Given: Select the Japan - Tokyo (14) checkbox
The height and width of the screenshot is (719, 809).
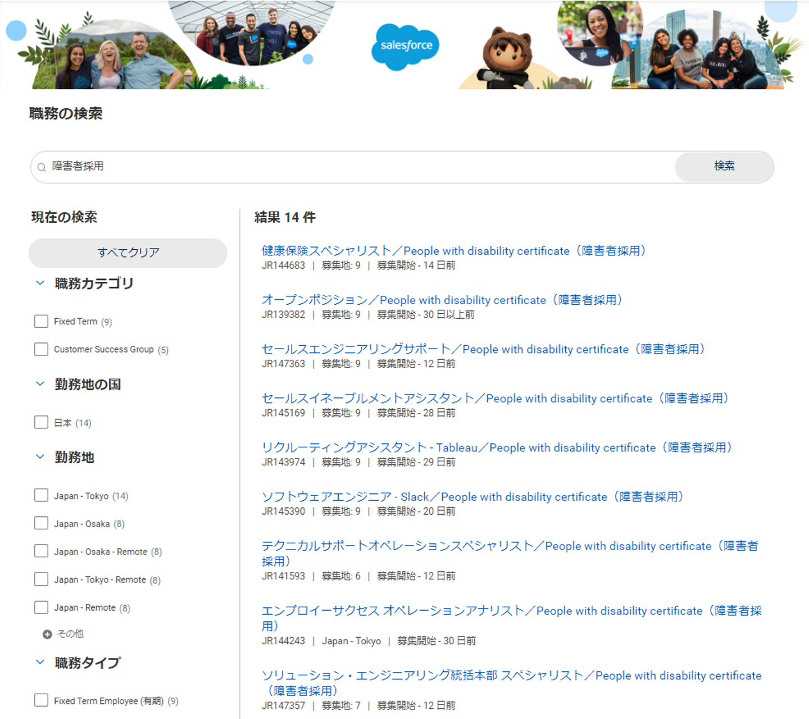Looking at the screenshot, I should tap(41, 495).
